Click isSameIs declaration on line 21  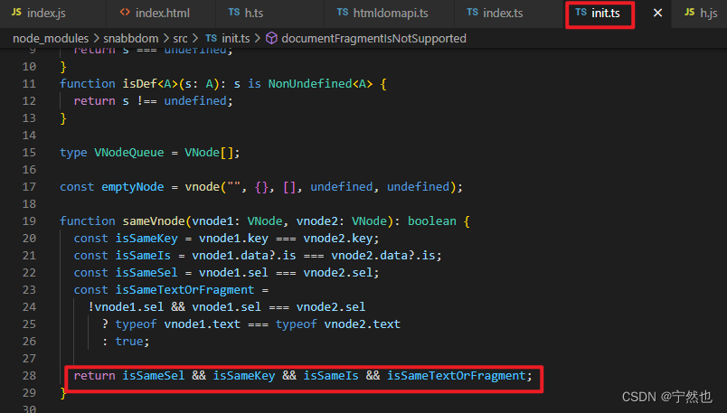[x=143, y=256]
